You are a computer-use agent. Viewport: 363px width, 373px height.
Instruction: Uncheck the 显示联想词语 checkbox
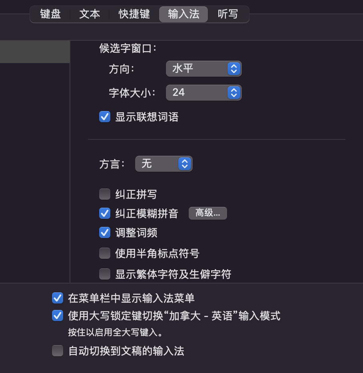(x=105, y=117)
